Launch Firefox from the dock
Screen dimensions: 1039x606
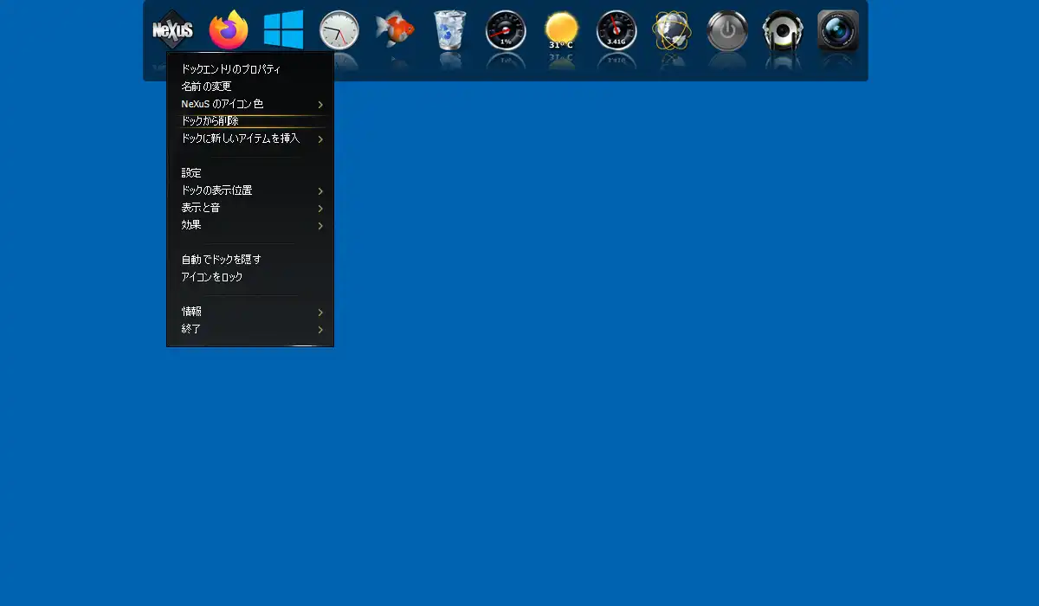(229, 30)
